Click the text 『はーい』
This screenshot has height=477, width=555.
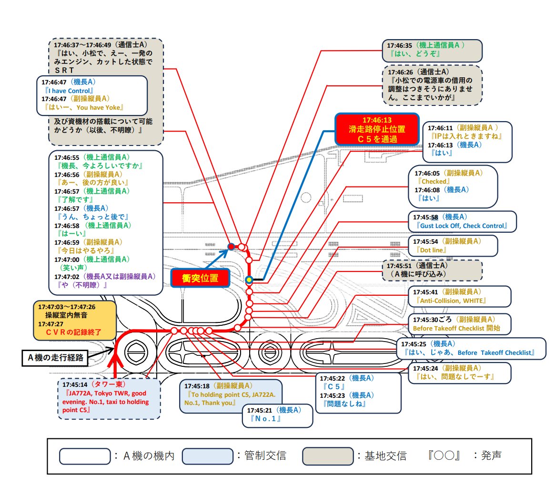click(x=71, y=234)
